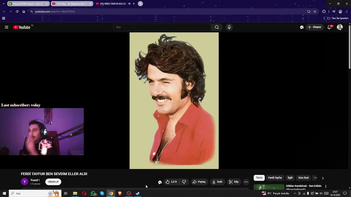Select the FERDİ TAYFUR BEN SEVDİM tab
This screenshot has height=197, width=351.
[115, 4]
